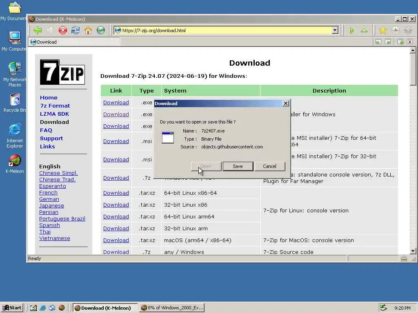Click the taskbar clock showing 9:20 PM
Screen dimensions: 418x313
coord(402,308)
